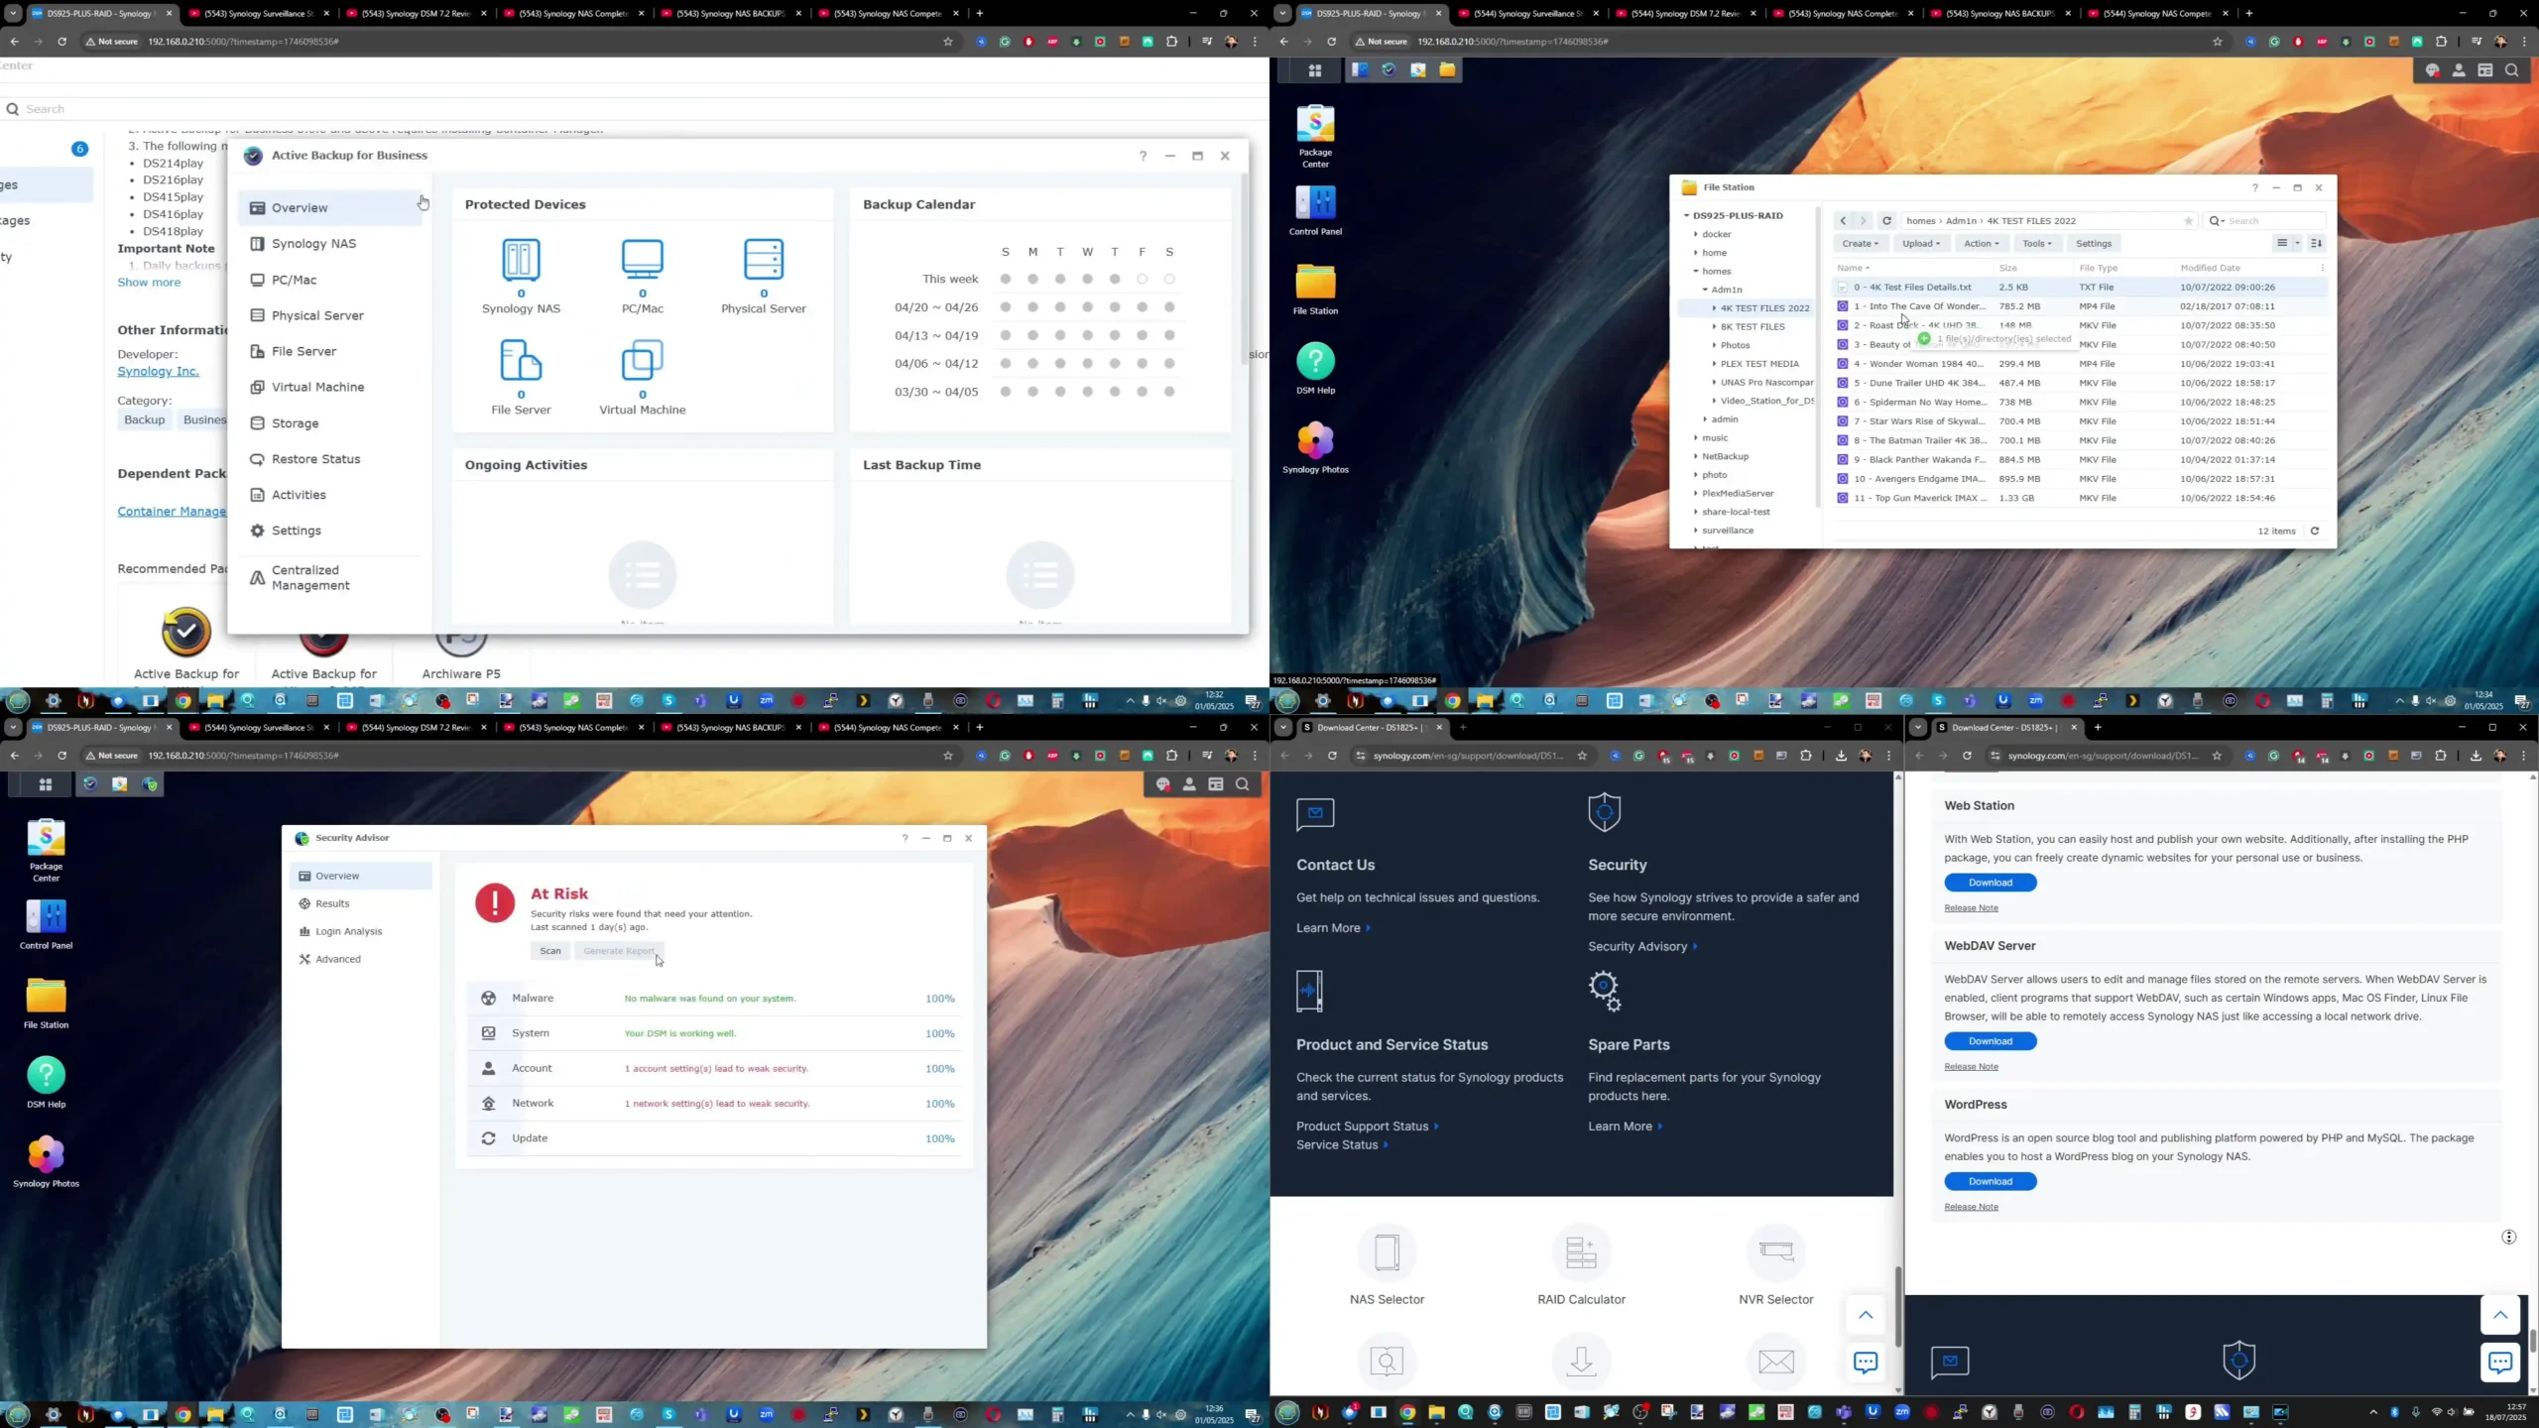This screenshot has height=1428, width=2539.
Task: Open DSM Main Menu above File Station desktop
Action: tap(1315, 70)
